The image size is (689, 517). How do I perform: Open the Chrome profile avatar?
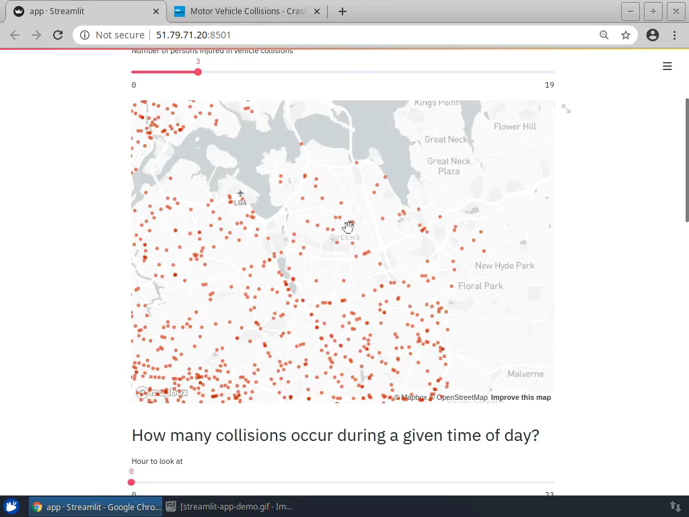tap(653, 35)
